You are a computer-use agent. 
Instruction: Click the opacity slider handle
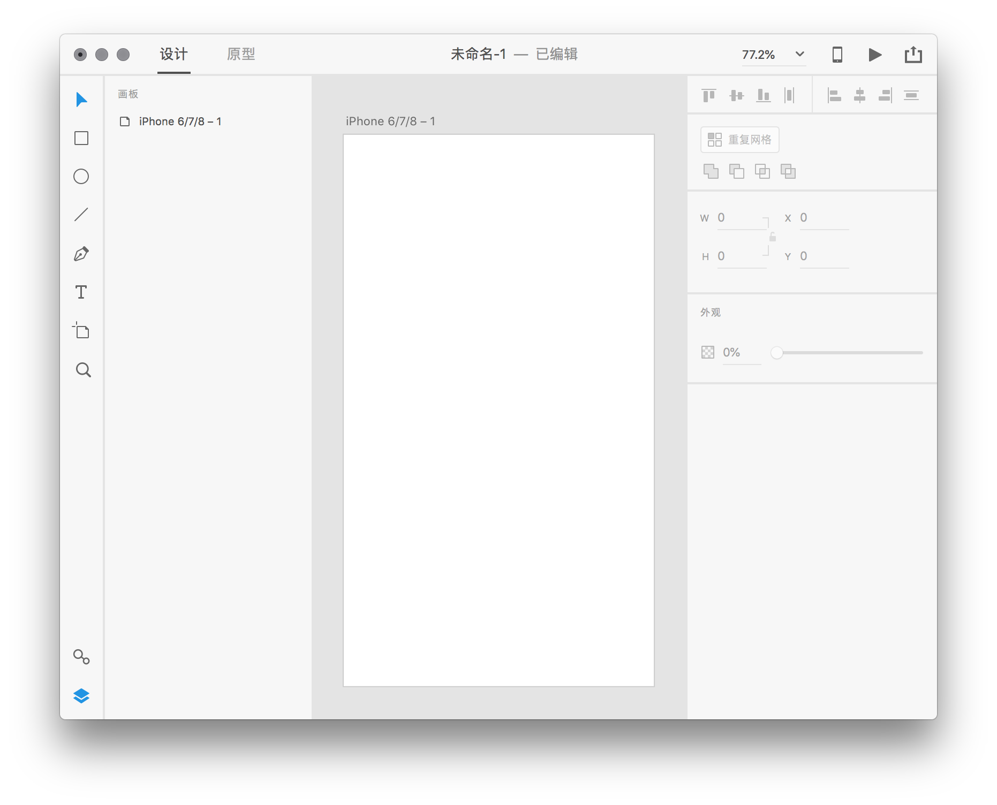click(x=777, y=353)
